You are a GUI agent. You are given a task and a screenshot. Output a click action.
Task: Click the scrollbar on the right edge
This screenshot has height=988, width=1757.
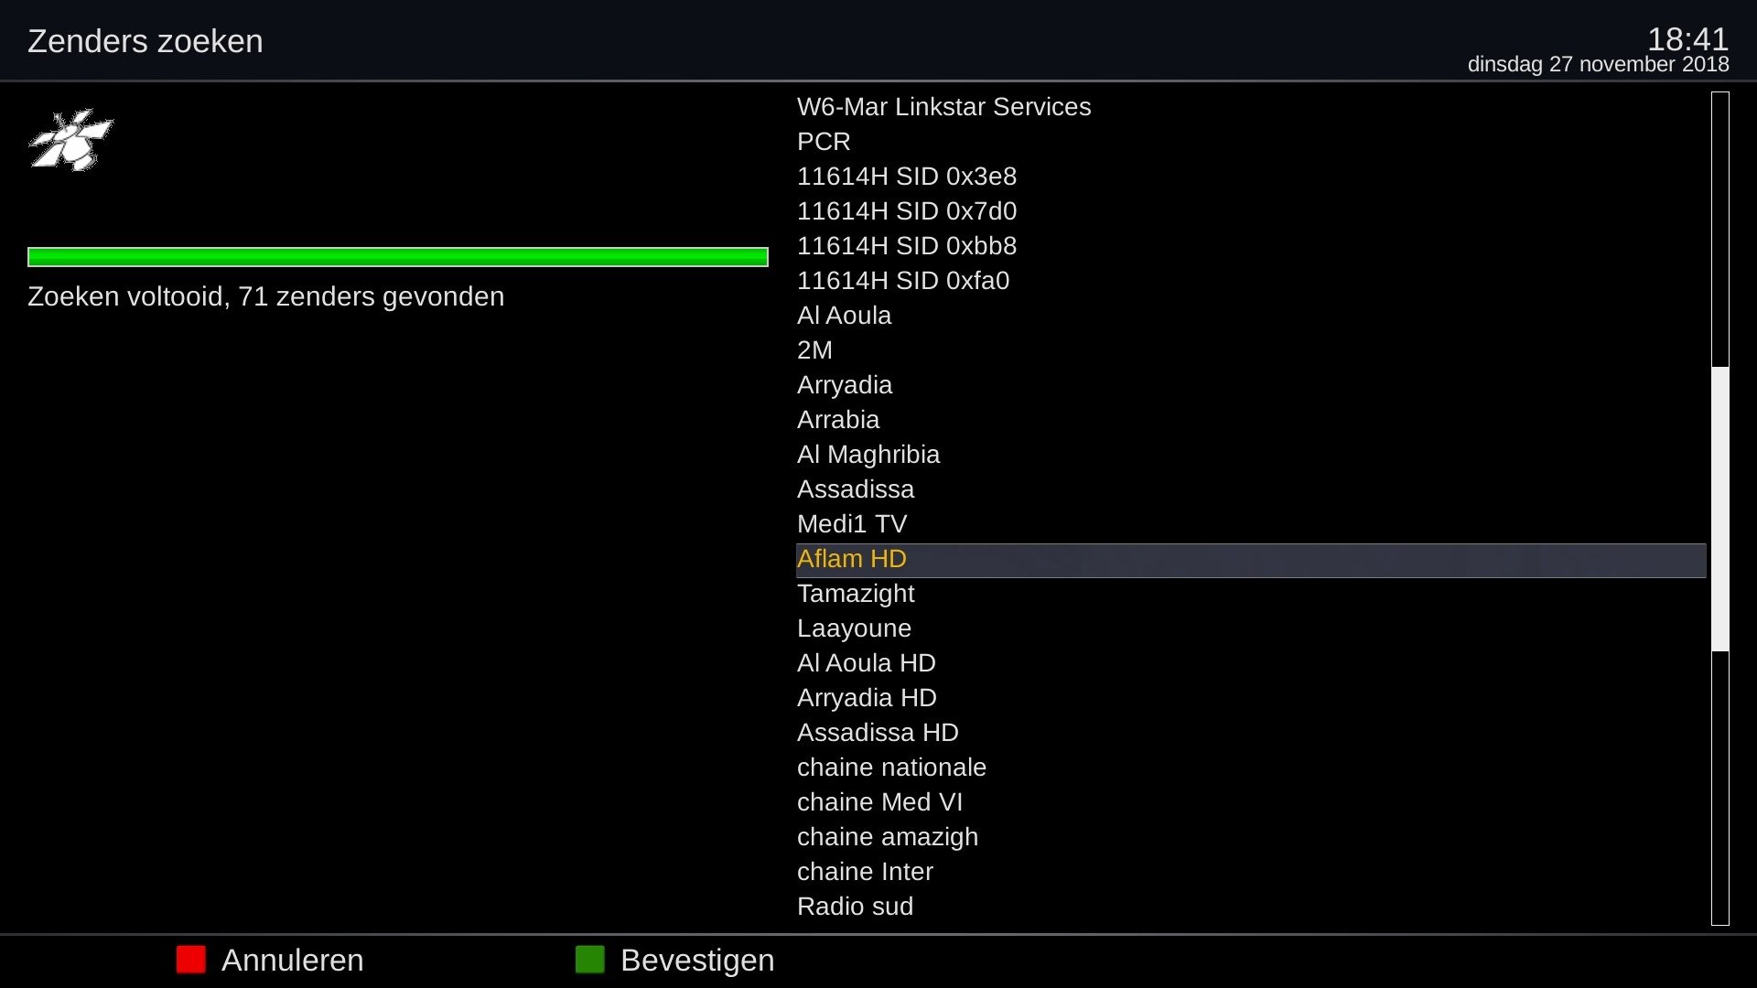pyautogui.click(x=1721, y=503)
